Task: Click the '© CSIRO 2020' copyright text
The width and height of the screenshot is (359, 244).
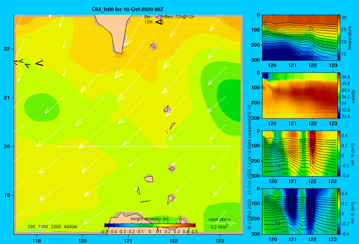Action: pyautogui.click(x=250, y=214)
